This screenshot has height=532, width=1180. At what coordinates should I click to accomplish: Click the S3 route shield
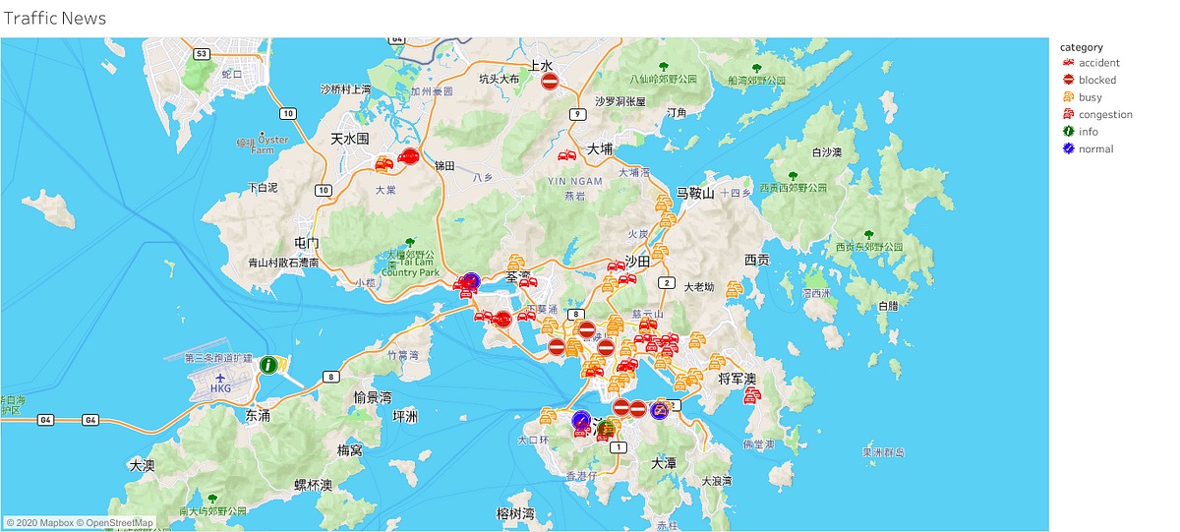pyautogui.click(x=202, y=53)
